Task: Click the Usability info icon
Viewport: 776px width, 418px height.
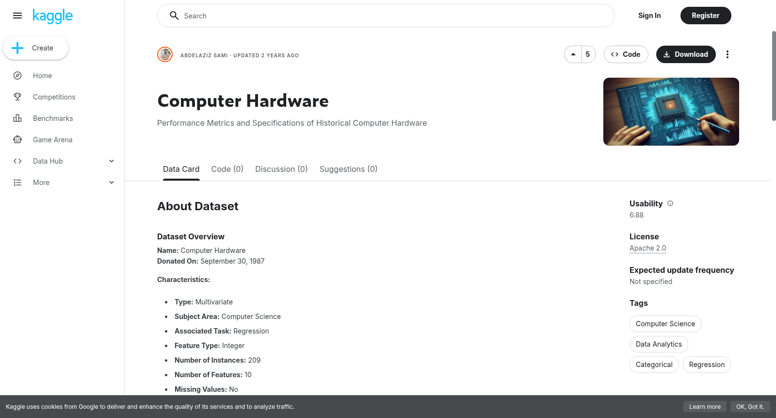Action: 670,203
